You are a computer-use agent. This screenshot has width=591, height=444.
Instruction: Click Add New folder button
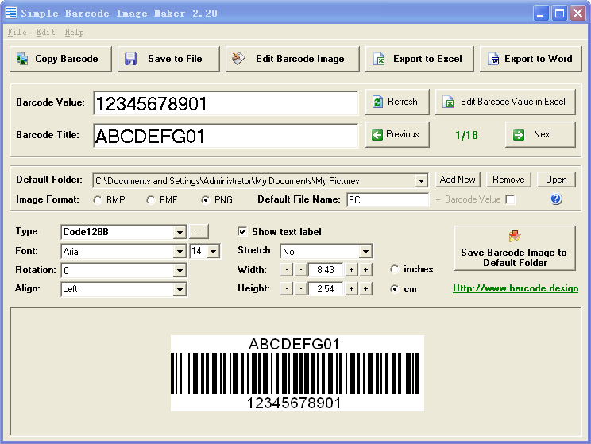pos(458,180)
